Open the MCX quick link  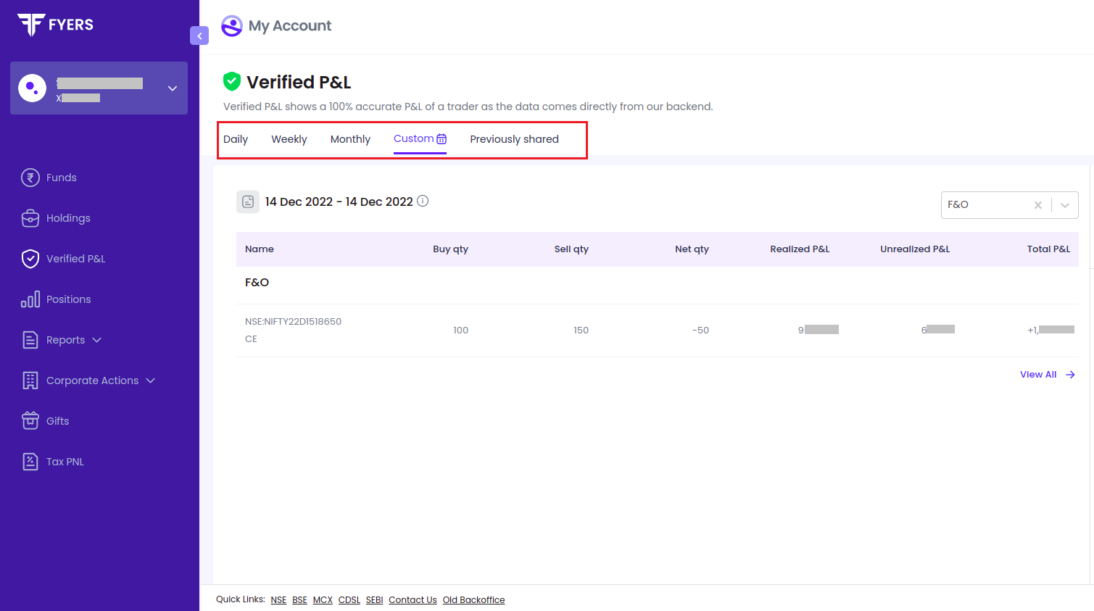[x=323, y=600]
